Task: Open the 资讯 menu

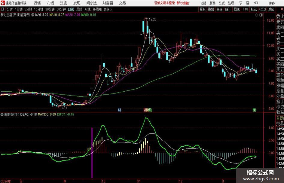Action: [x=64, y=3]
